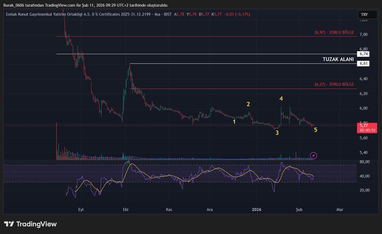Click 20,00 on the RSI scale
This screenshot has height=234, width=382.
point(364,190)
